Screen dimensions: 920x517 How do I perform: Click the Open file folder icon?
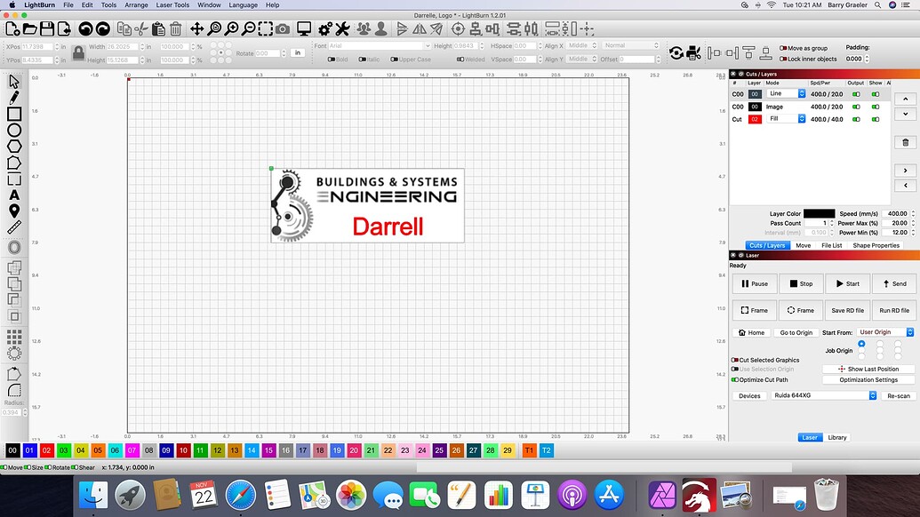click(x=30, y=28)
